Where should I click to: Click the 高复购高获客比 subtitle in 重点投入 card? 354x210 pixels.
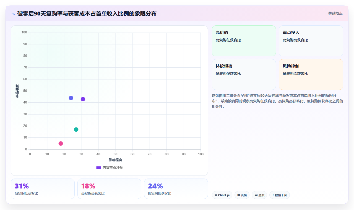[x=295, y=40]
